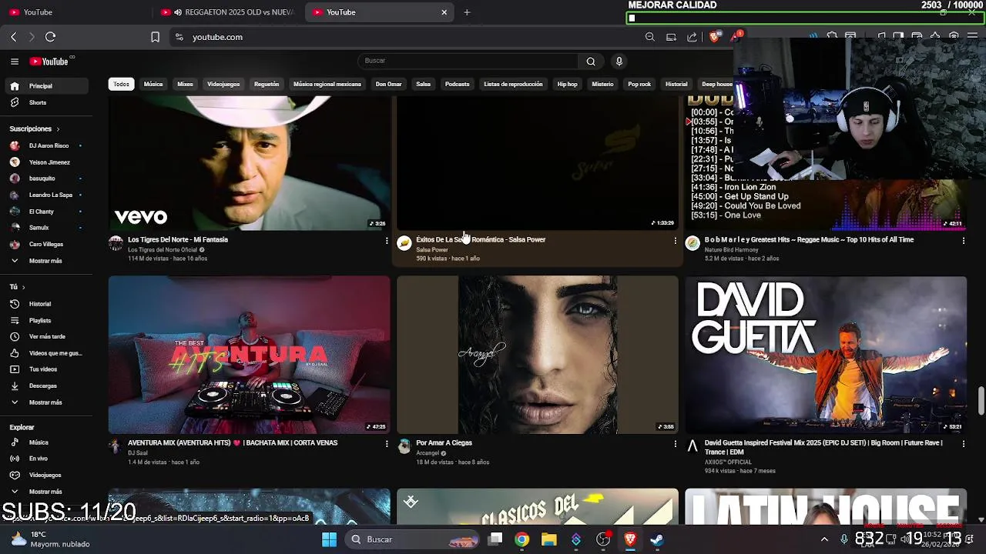Select the Todos filter chip
The image size is (986, 554).
[121, 84]
